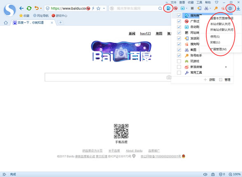The width and height of the screenshot is (242, 177).
Task: Click 把百度设为主页 link
Action: (92, 151)
